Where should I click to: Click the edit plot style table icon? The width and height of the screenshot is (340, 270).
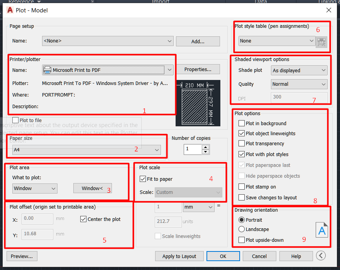[x=321, y=42]
